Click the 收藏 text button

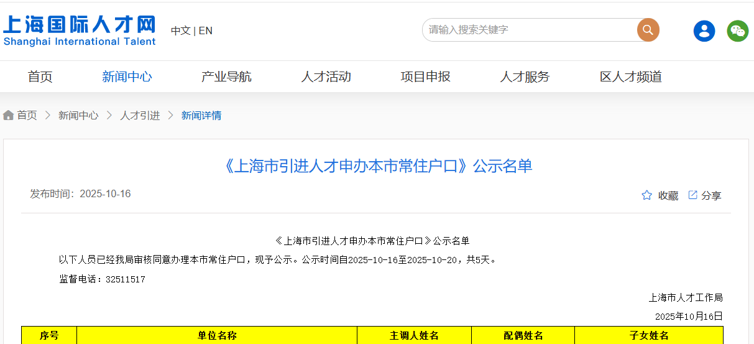tap(668, 195)
